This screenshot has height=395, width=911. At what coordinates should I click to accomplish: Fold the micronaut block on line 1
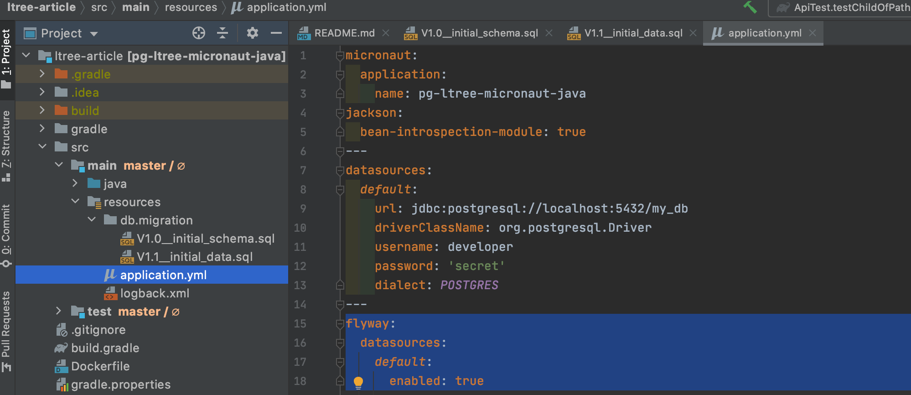pyautogui.click(x=340, y=56)
